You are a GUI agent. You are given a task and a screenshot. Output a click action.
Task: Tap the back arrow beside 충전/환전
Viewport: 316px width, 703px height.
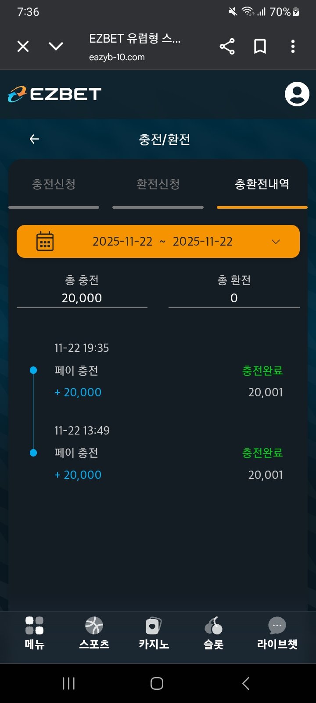click(34, 139)
